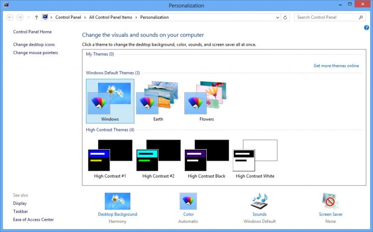Open Taskbar under See also
The width and height of the screenshot is (373, 232).
[20, 211]
